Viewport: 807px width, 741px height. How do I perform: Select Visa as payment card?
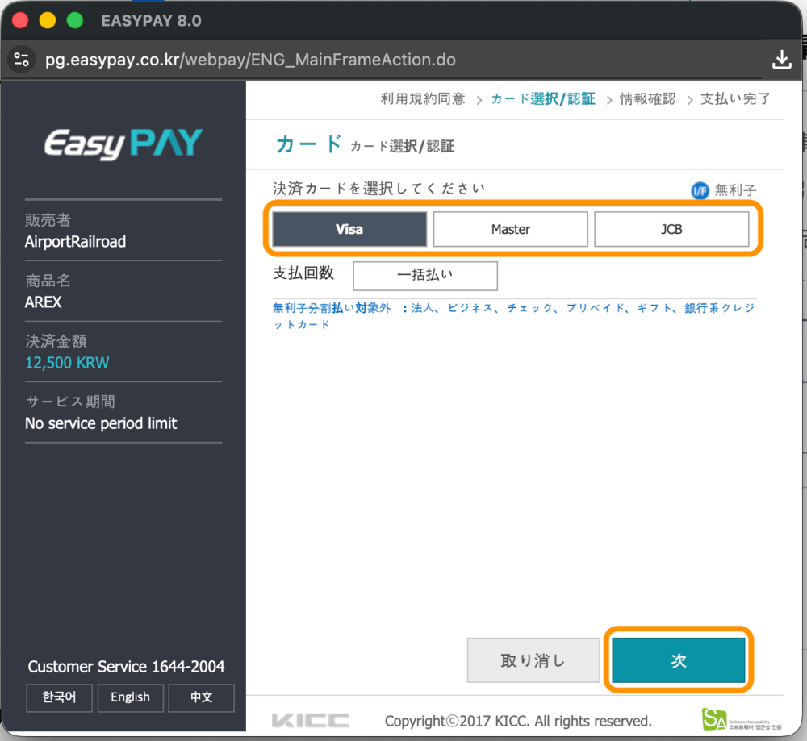pyautogui.click(x=349, y=229)
